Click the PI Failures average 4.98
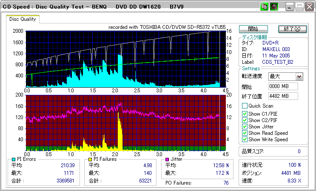The image size is (316, 191). (148, 165)
